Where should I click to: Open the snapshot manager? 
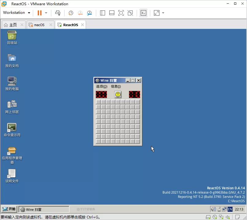point(89,13)
